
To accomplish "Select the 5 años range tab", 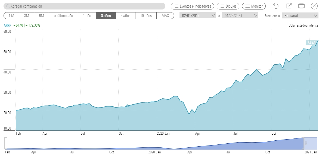I will 125,15.
